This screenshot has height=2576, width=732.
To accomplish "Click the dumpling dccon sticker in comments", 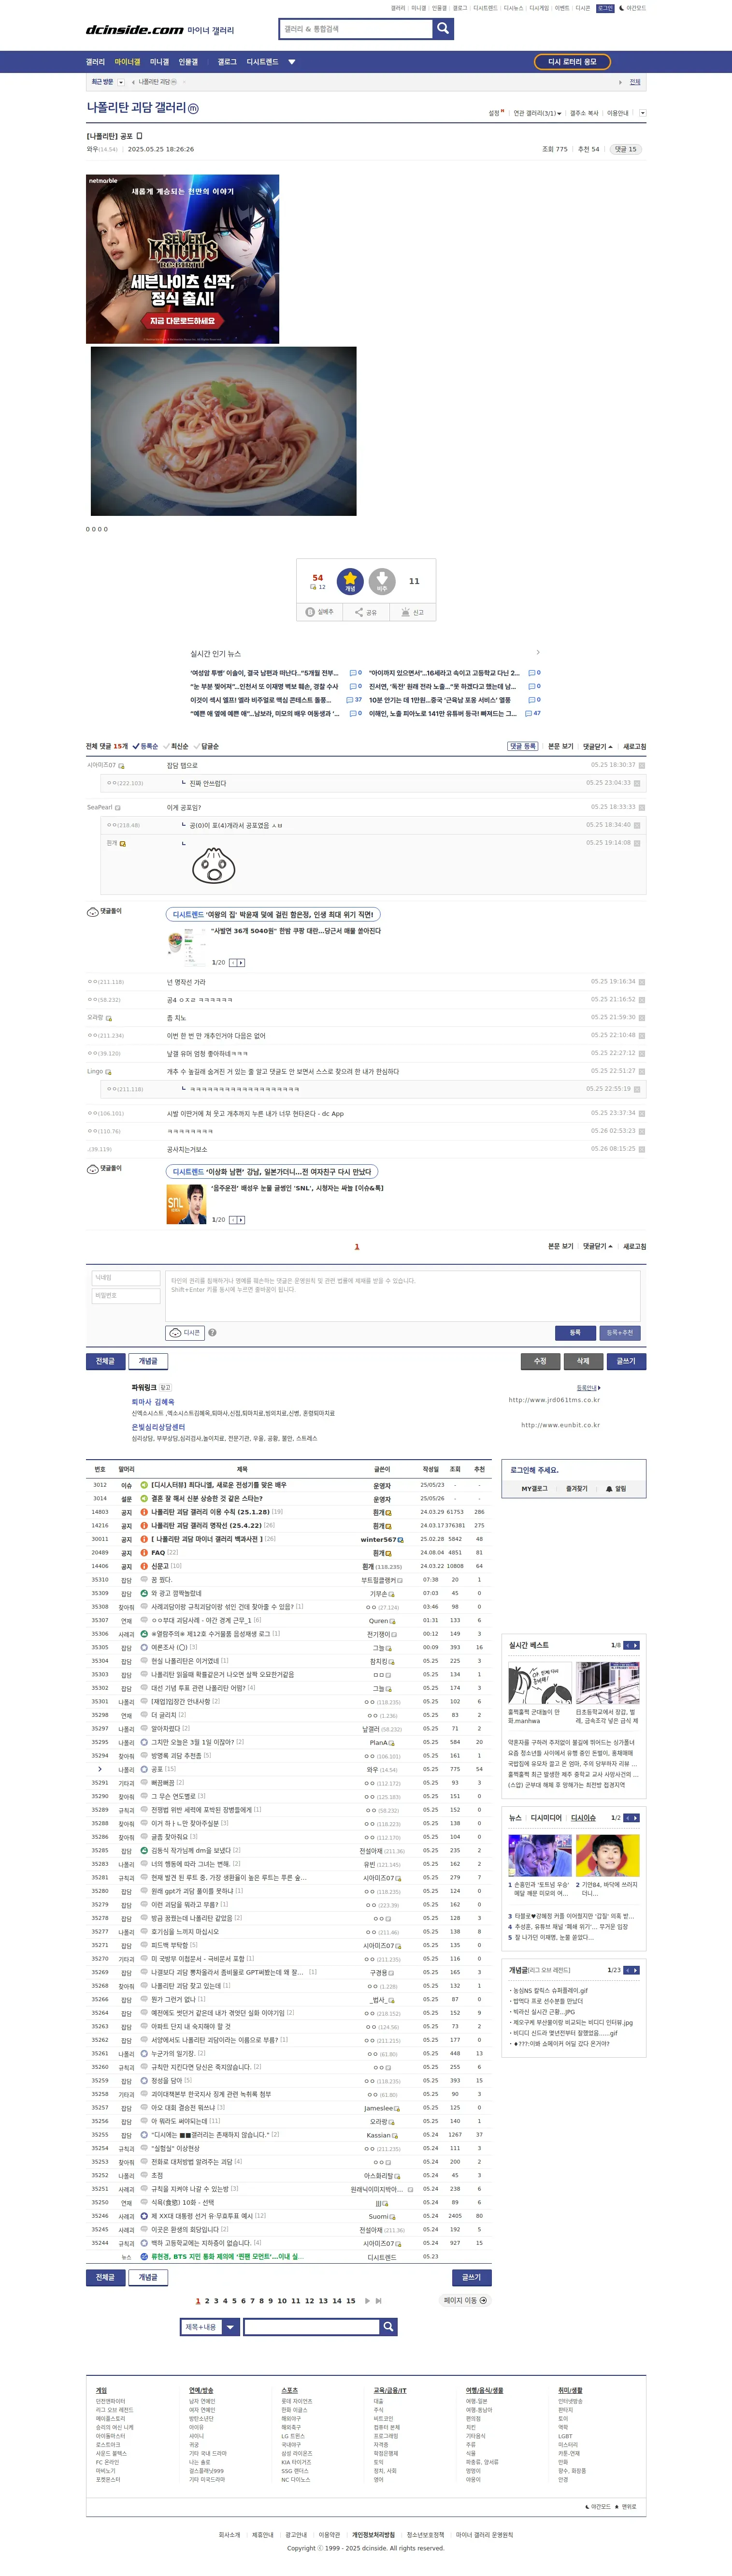I will [x=213, y=866].
